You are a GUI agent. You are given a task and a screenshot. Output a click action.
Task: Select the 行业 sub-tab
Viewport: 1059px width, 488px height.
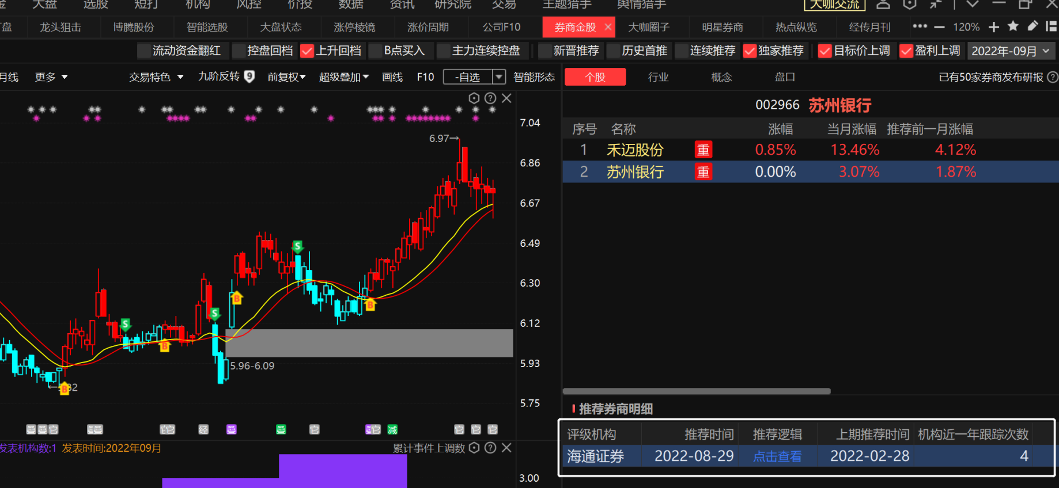tap(658, 77)
